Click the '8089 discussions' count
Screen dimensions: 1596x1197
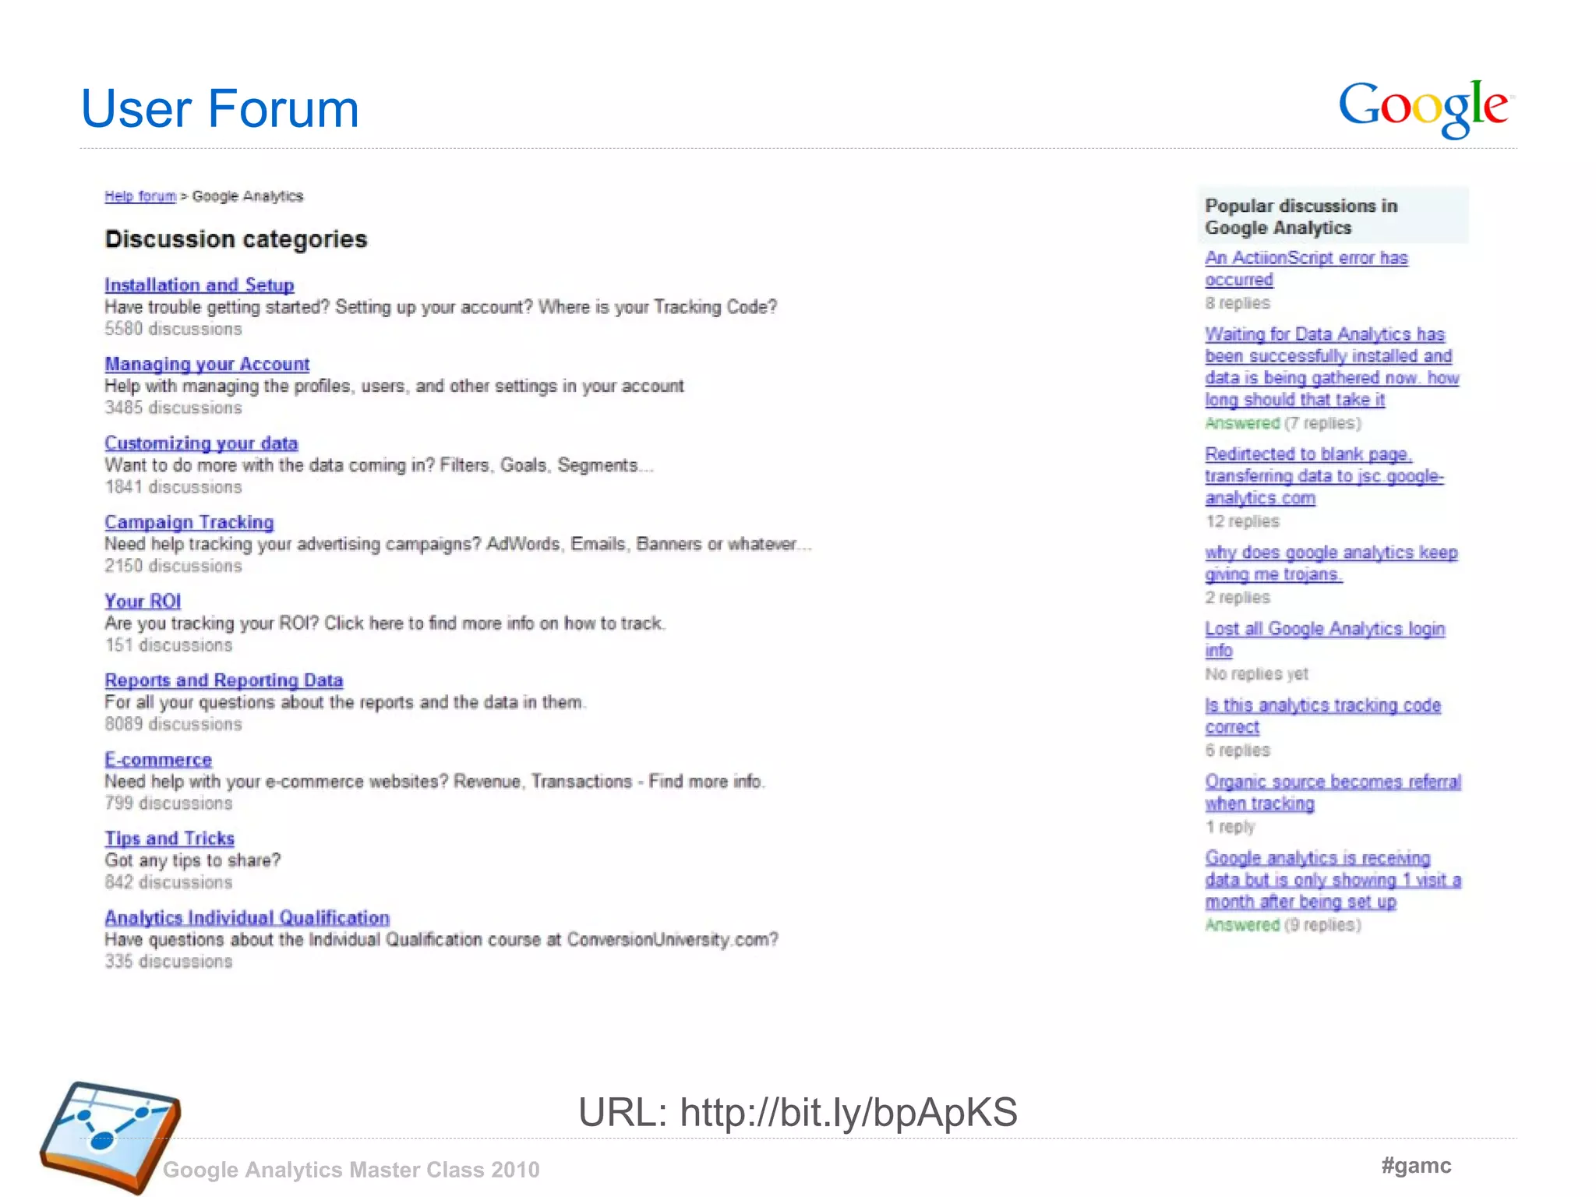[x=173, y=724]
